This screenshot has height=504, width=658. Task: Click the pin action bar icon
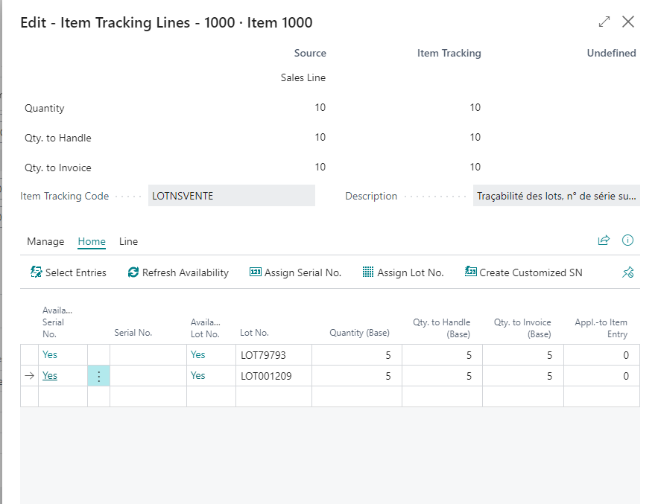627,272
